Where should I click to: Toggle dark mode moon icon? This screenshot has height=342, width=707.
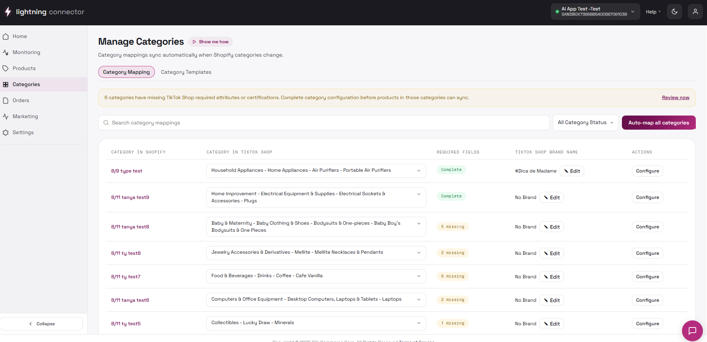675,12
